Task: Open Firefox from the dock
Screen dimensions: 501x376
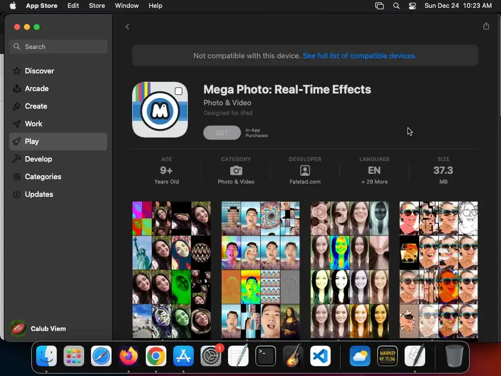Action: (x=129, y=356)
